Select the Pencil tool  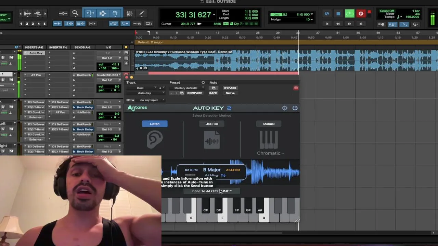click(141, 14)
